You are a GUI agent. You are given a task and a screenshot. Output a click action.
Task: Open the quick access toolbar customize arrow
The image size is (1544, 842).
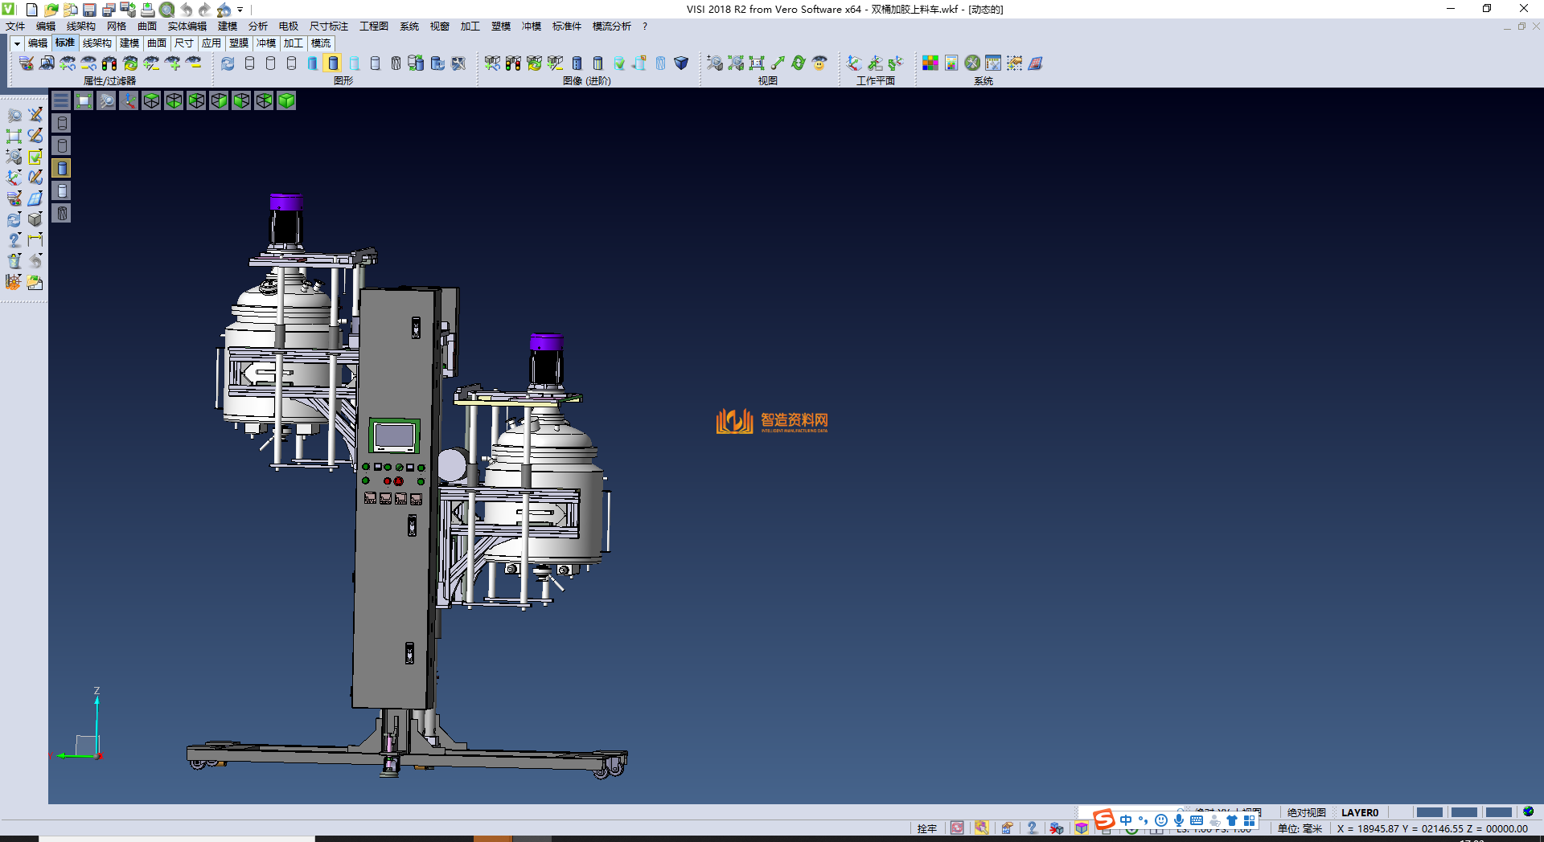pyautogui.click(x=240, y=10)
